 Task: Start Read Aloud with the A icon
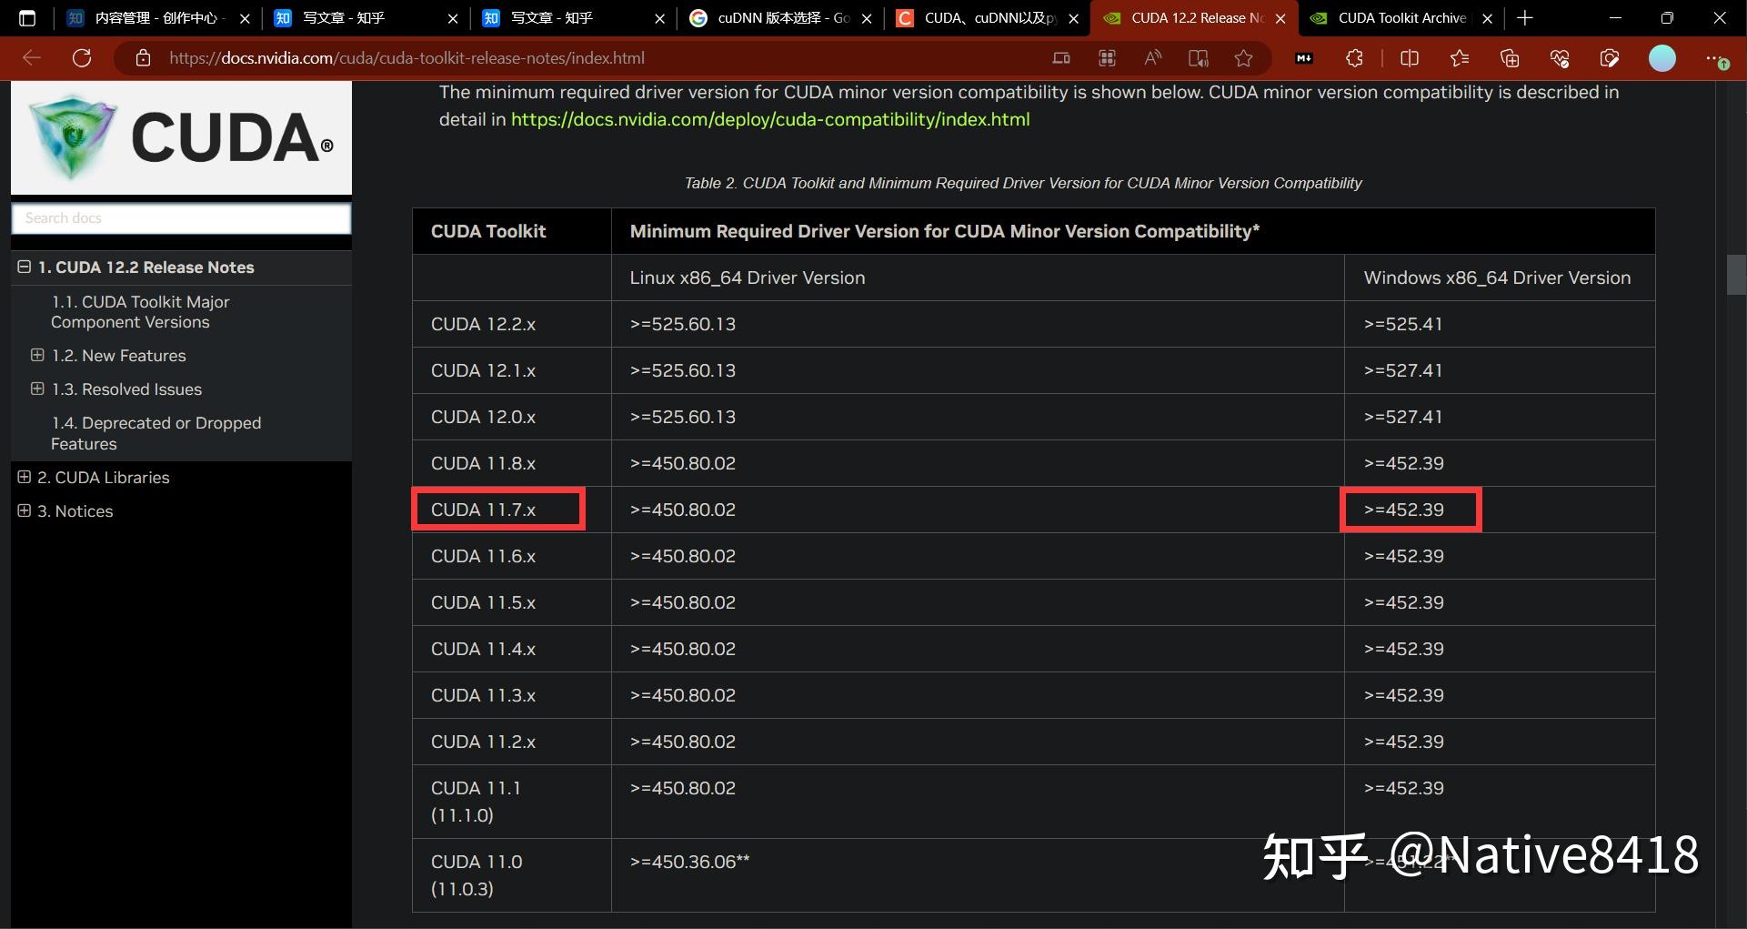tap(1152, 57)
